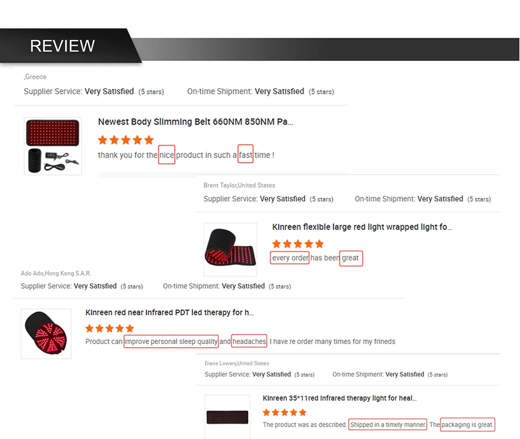Open Kinreen 35*11 red infrared therapy title
The height and width of the screenshot is (439, 520).
(x=339, y=398)
